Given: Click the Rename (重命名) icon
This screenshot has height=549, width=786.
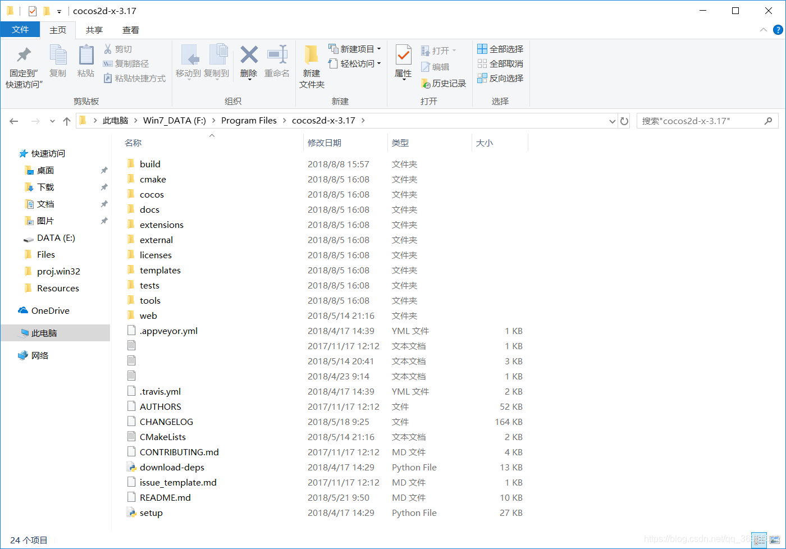Looking at the screenshot, I should pos(277,55).
